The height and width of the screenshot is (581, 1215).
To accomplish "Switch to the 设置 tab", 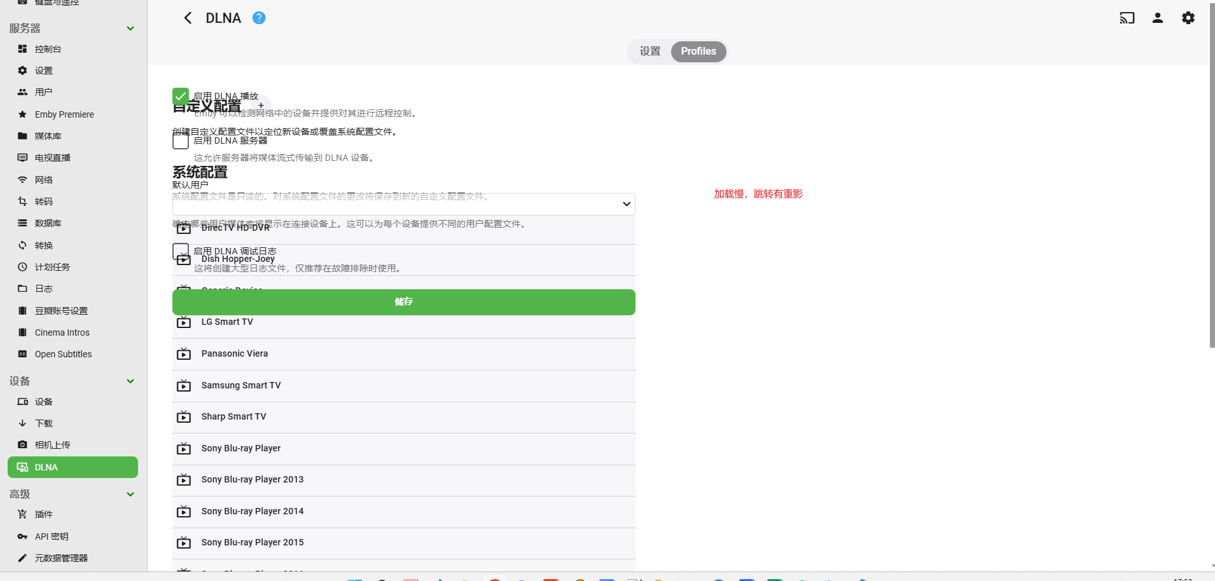I will tap(650, 51).
